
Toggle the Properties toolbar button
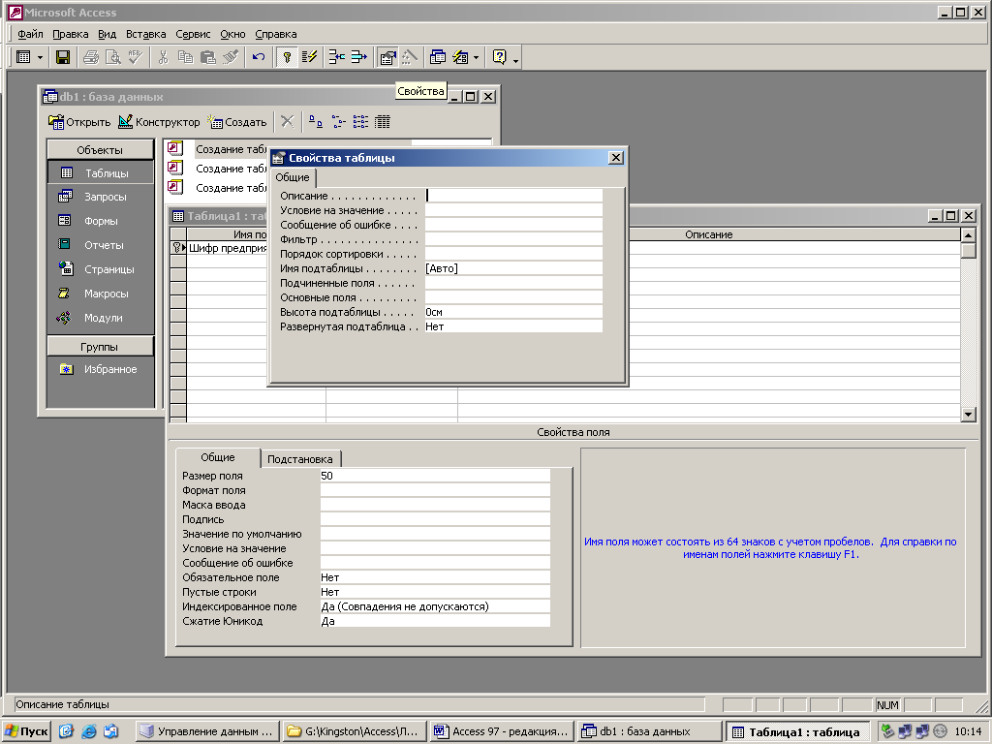click(x=387, y=57)
